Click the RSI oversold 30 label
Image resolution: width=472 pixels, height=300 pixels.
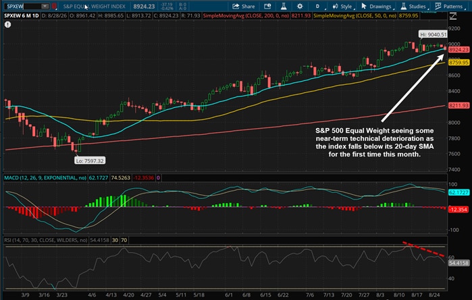(x=115, y=240)
